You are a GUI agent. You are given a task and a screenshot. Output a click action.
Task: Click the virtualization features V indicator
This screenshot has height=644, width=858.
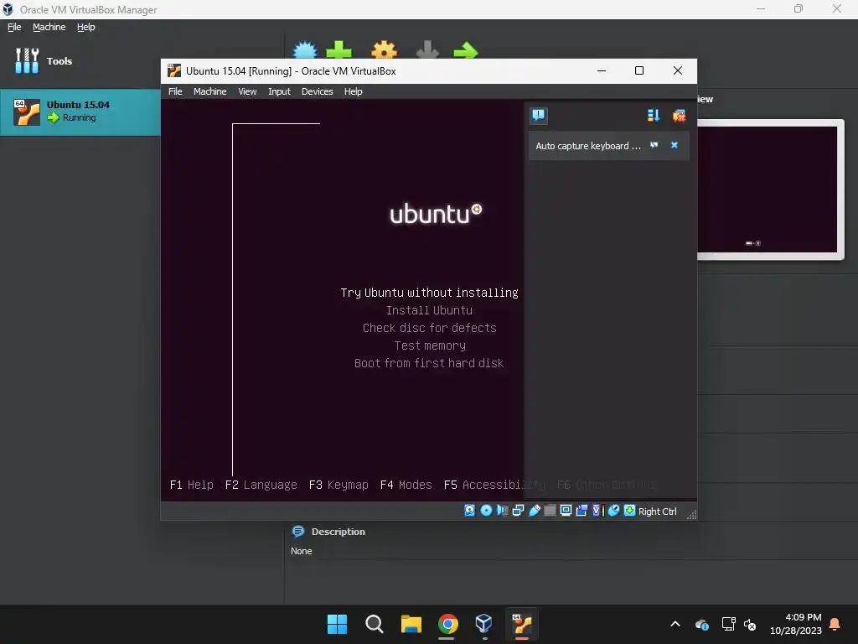597,511
